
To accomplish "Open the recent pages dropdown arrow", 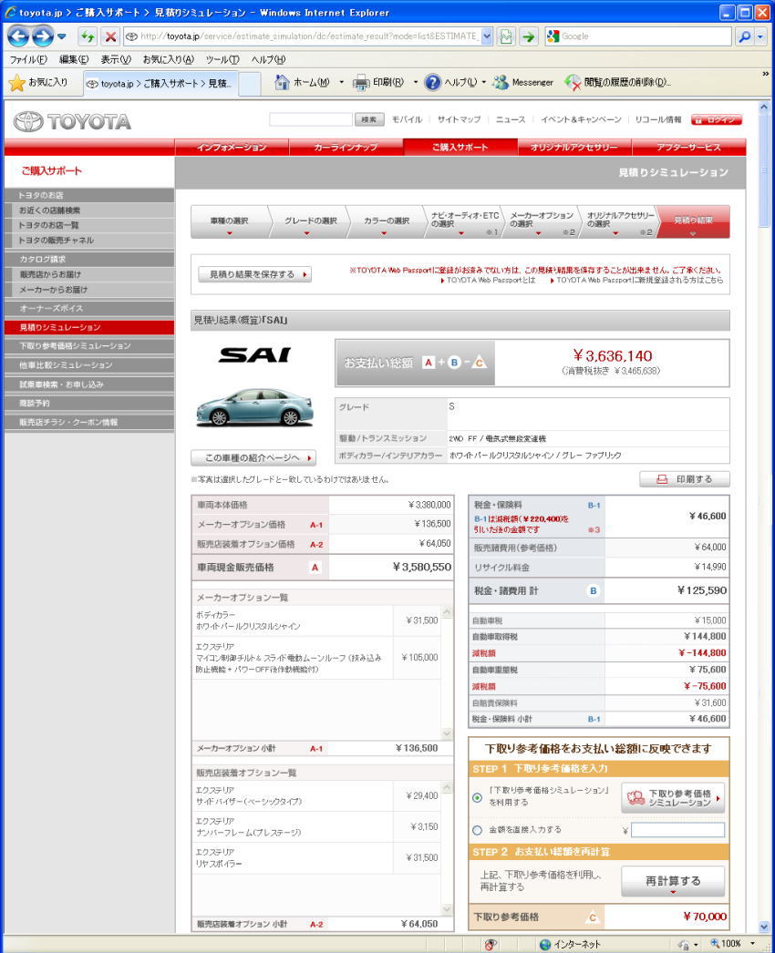I will (61, 36).
